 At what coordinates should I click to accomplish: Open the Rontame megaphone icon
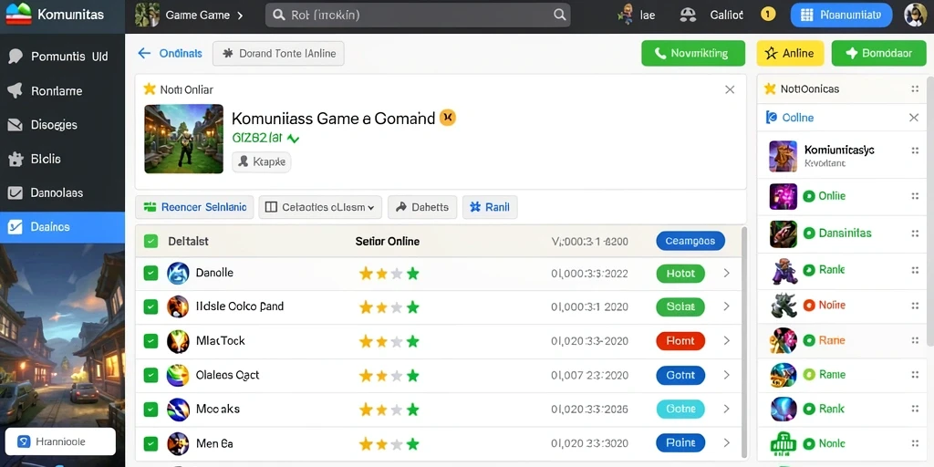[15, 90]
